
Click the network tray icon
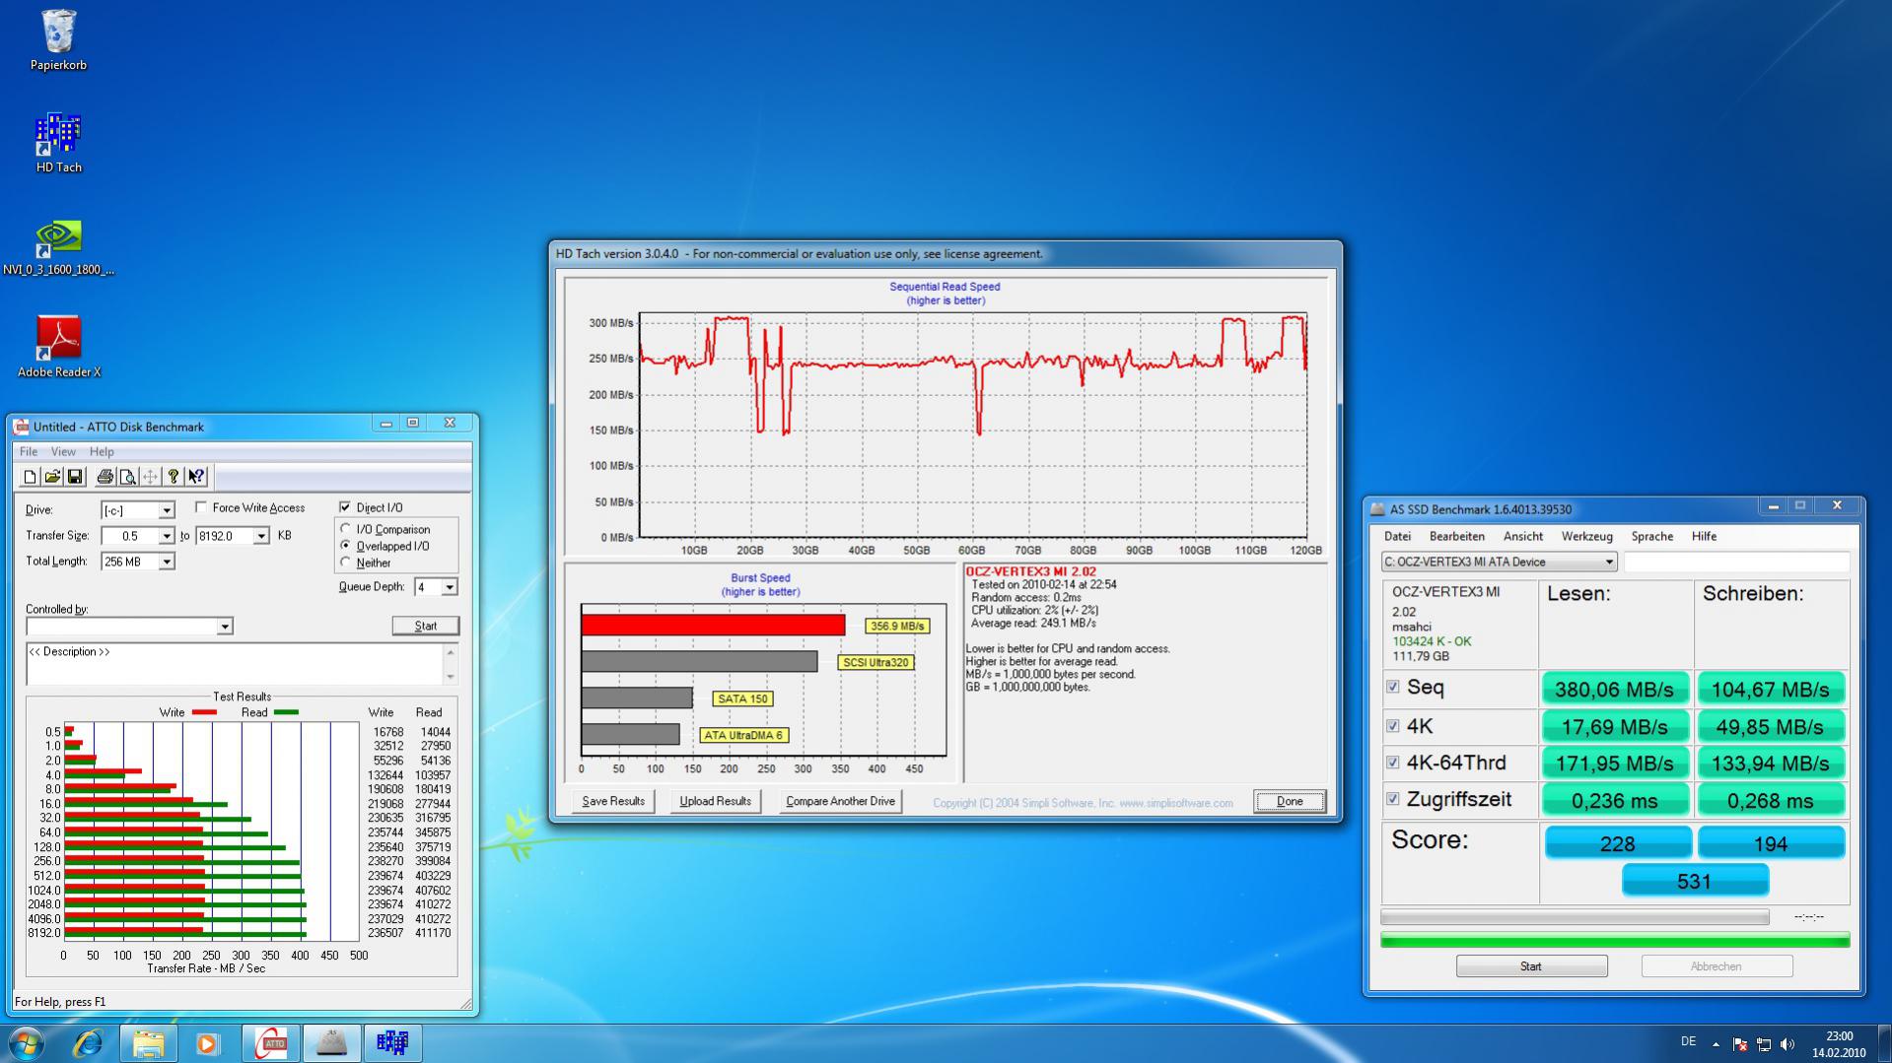[1764, 1044]
